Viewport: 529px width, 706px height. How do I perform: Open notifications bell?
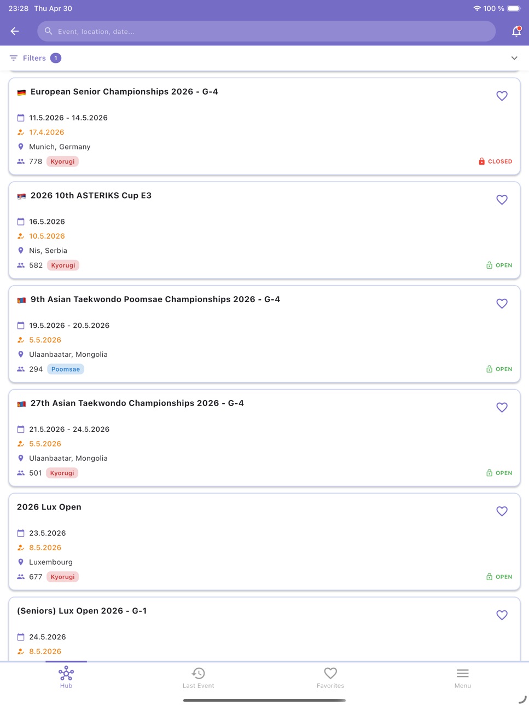(516, 31)
